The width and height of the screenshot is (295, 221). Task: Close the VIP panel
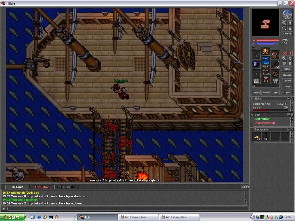(x=292, y=115)
